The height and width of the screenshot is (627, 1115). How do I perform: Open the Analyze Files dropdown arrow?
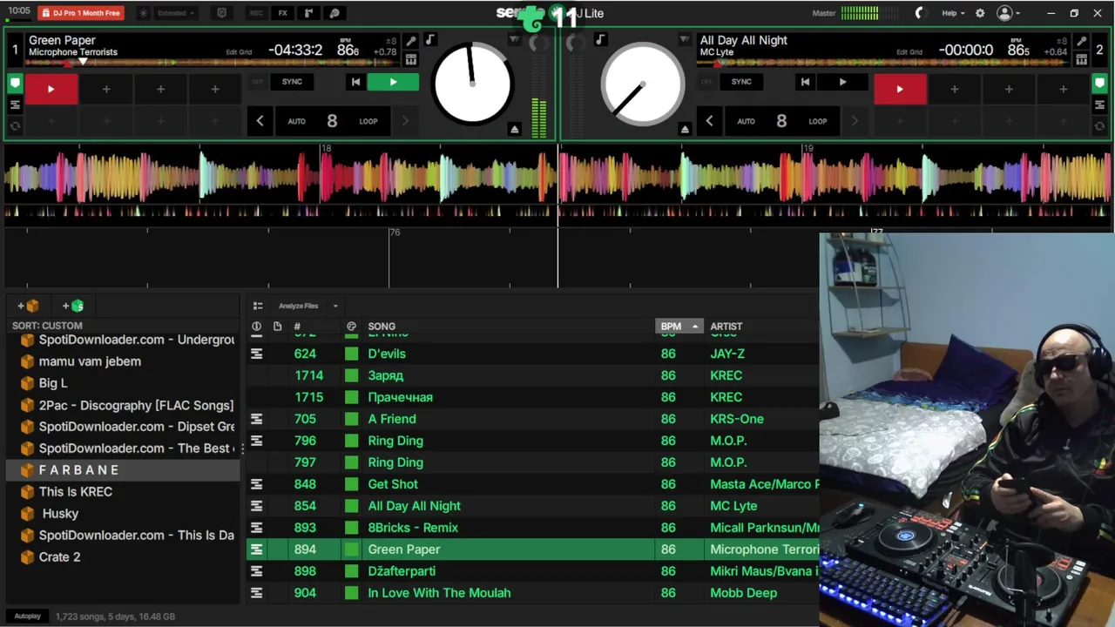pyautogui.click(x=335, y=306)
